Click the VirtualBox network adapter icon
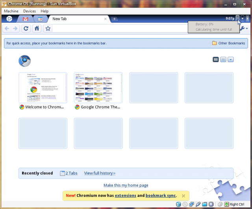252x209 pixels. tap(191, 204)
